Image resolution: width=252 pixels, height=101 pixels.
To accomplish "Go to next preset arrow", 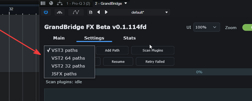I will (x=106, y=12).
